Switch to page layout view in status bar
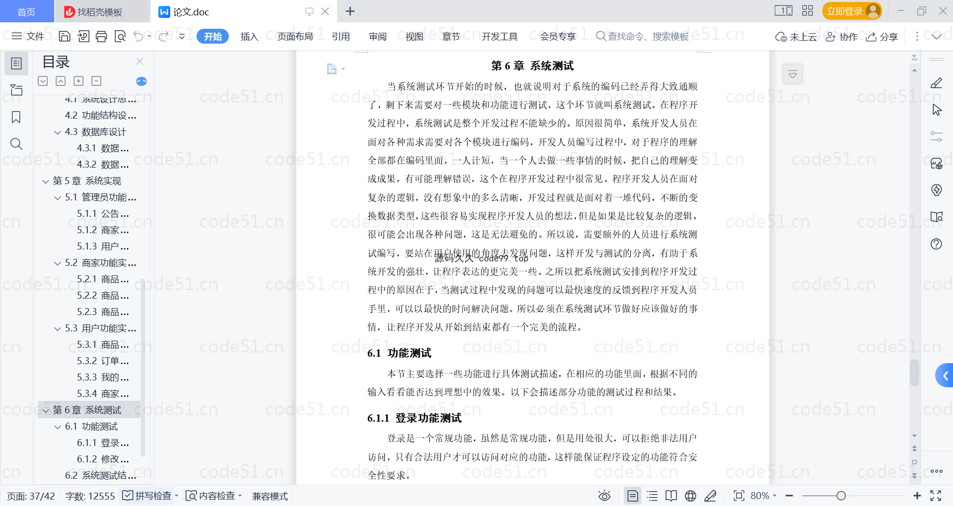Viewport: 953px width, 506px height. tap(632, 496)
